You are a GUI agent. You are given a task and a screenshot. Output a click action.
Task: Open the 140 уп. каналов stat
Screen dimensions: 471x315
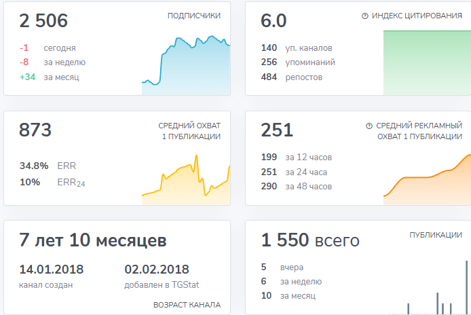point(297,48)
